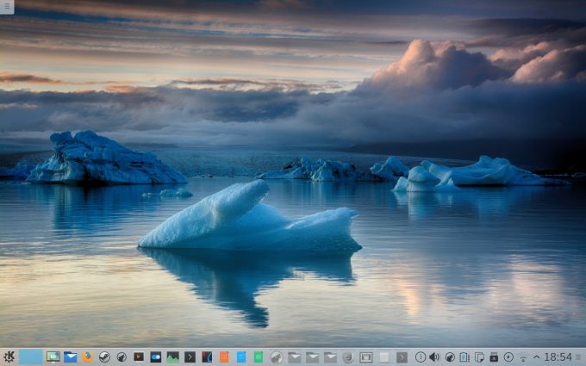Expand hidden system tray icons arrow
Image resolution: width=586 pixels, height=366 pixels.
click(x=537, y=357)
